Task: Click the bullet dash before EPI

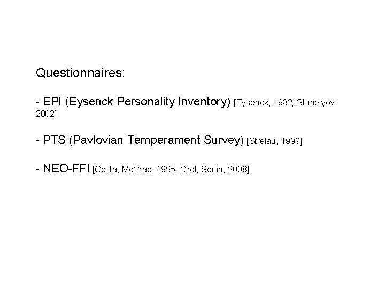Action: [38, 102]
